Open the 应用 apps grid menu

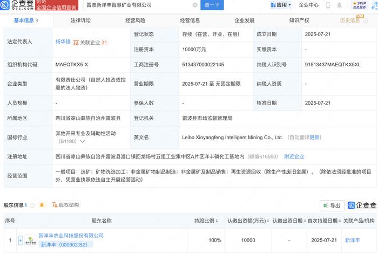click(x=281, y=5)
